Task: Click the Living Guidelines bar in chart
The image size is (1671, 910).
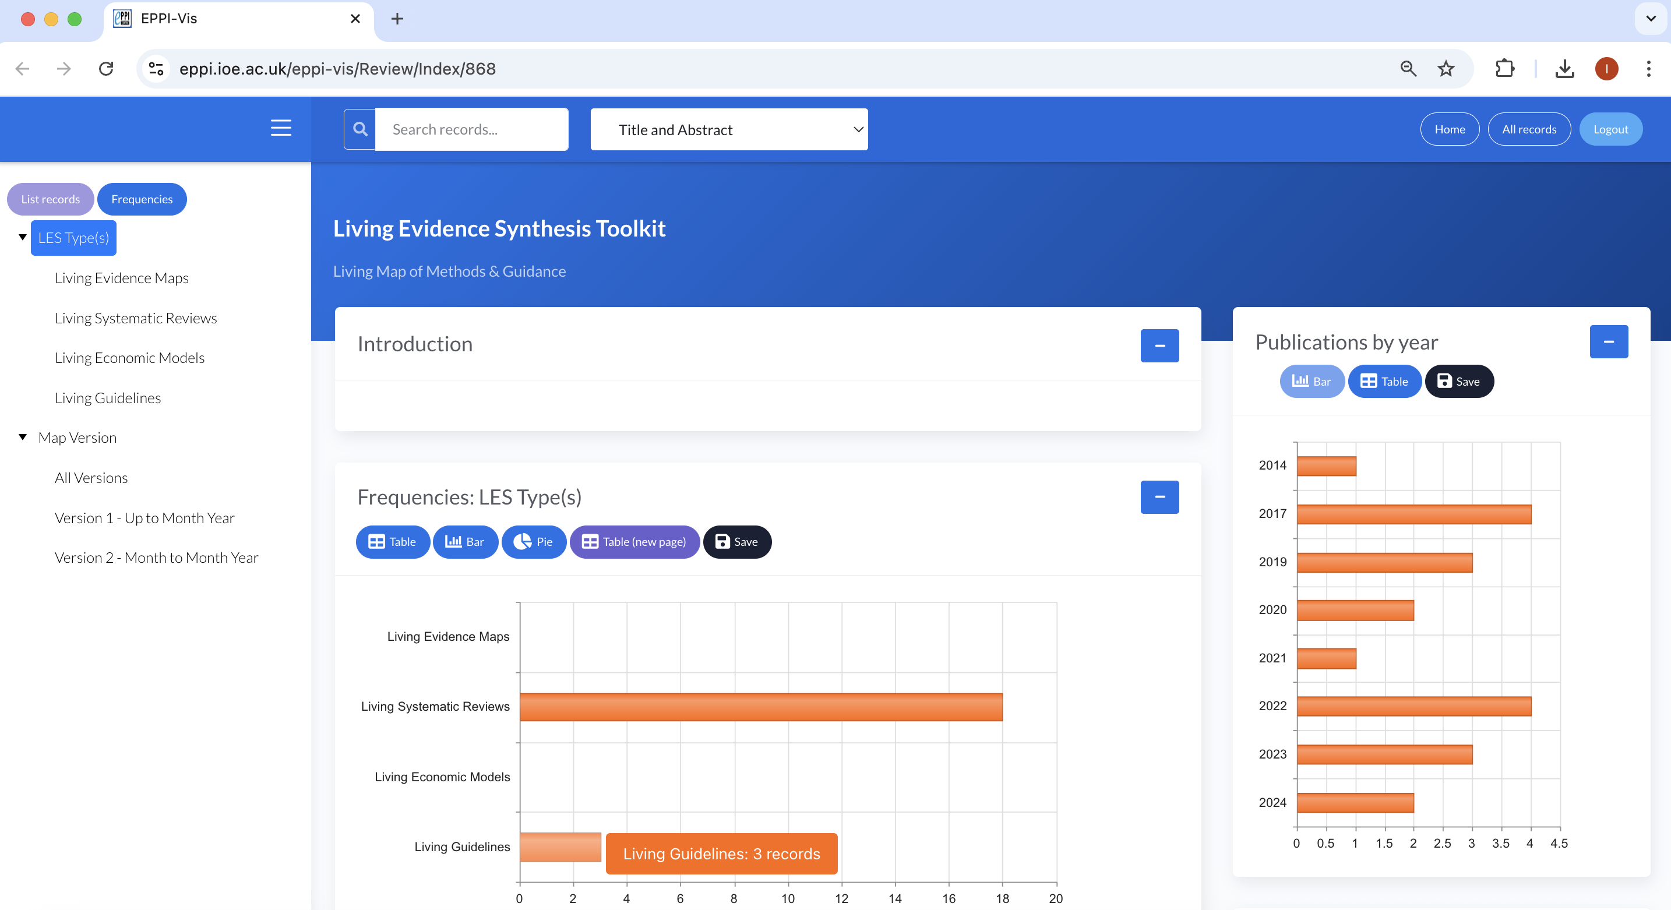Action: point(560,846)
